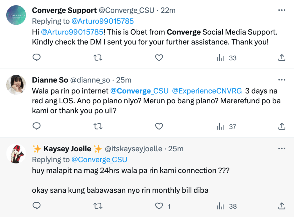Retweet the Converge Support post
The image size is (294, 219).
coord(98,58)
